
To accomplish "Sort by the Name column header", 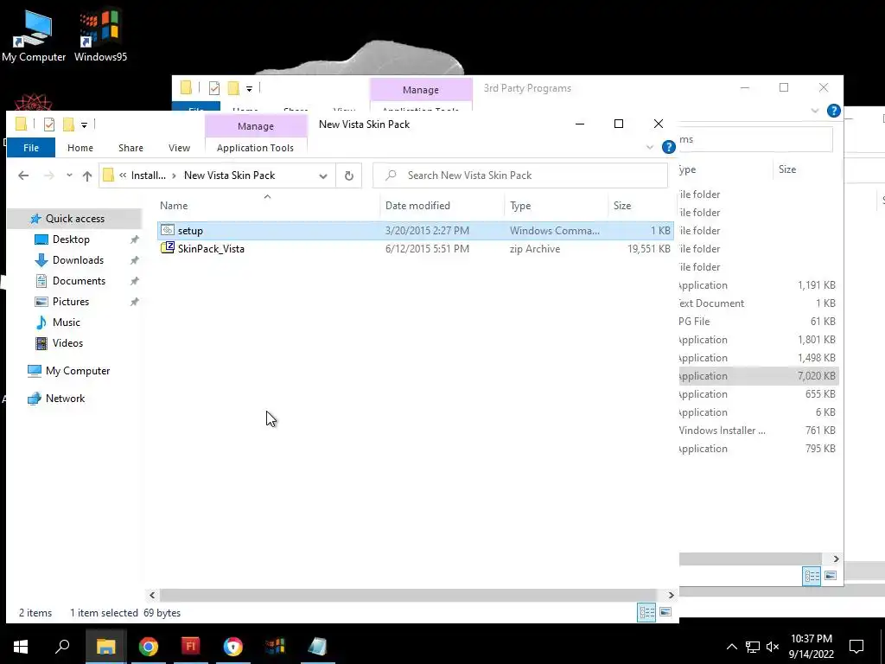I will point(174,206).
